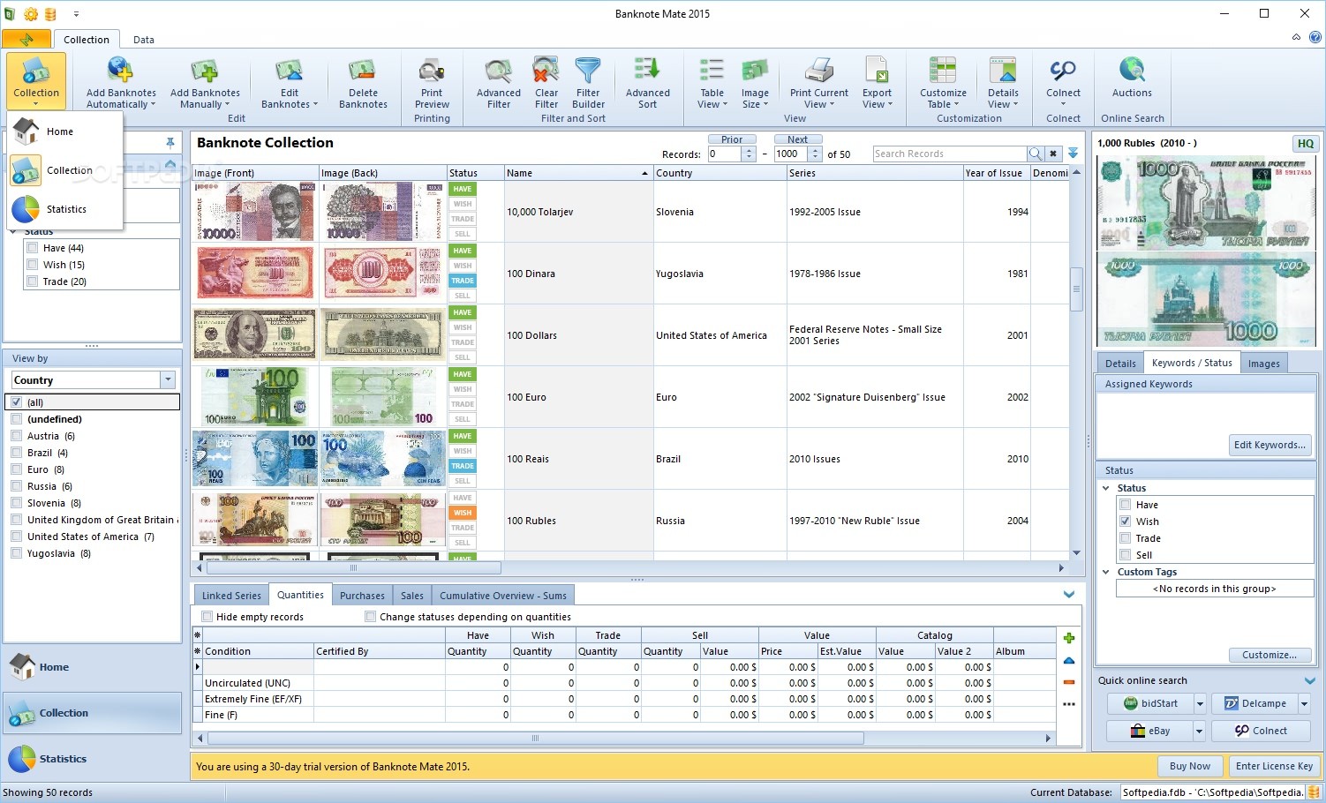Image resolution: width=1326 pixels, height=803 pixels.
Task: Pin the left sidebar panel
Action: pyautogui.click(x=170, y=142)
